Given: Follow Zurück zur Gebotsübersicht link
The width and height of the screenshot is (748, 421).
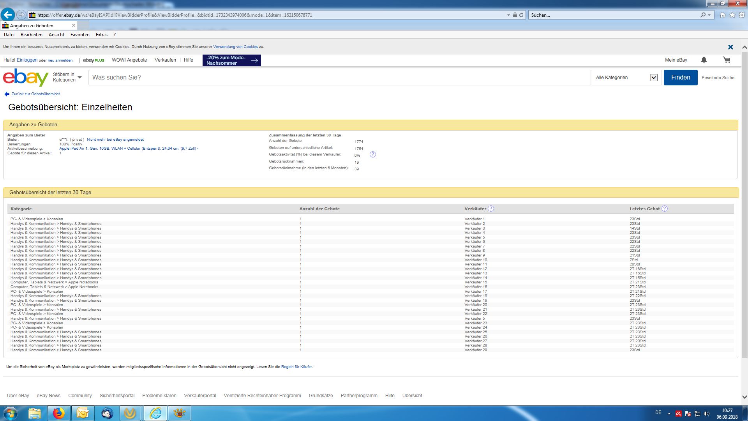Looking at the screenshot, I should 35,94.
